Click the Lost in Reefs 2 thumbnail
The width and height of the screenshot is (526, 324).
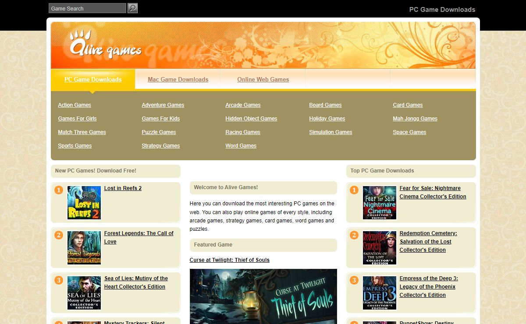84,203
